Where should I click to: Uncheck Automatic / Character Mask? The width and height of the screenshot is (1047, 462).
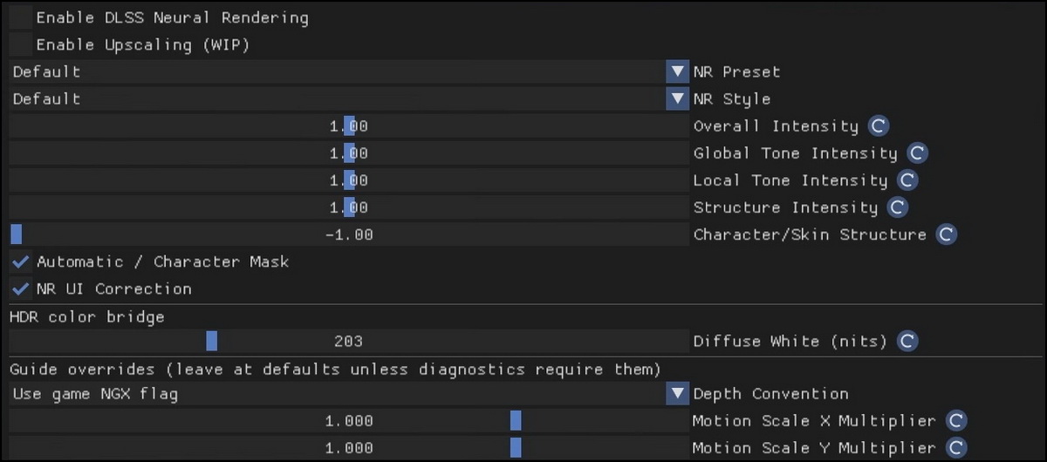21,262
